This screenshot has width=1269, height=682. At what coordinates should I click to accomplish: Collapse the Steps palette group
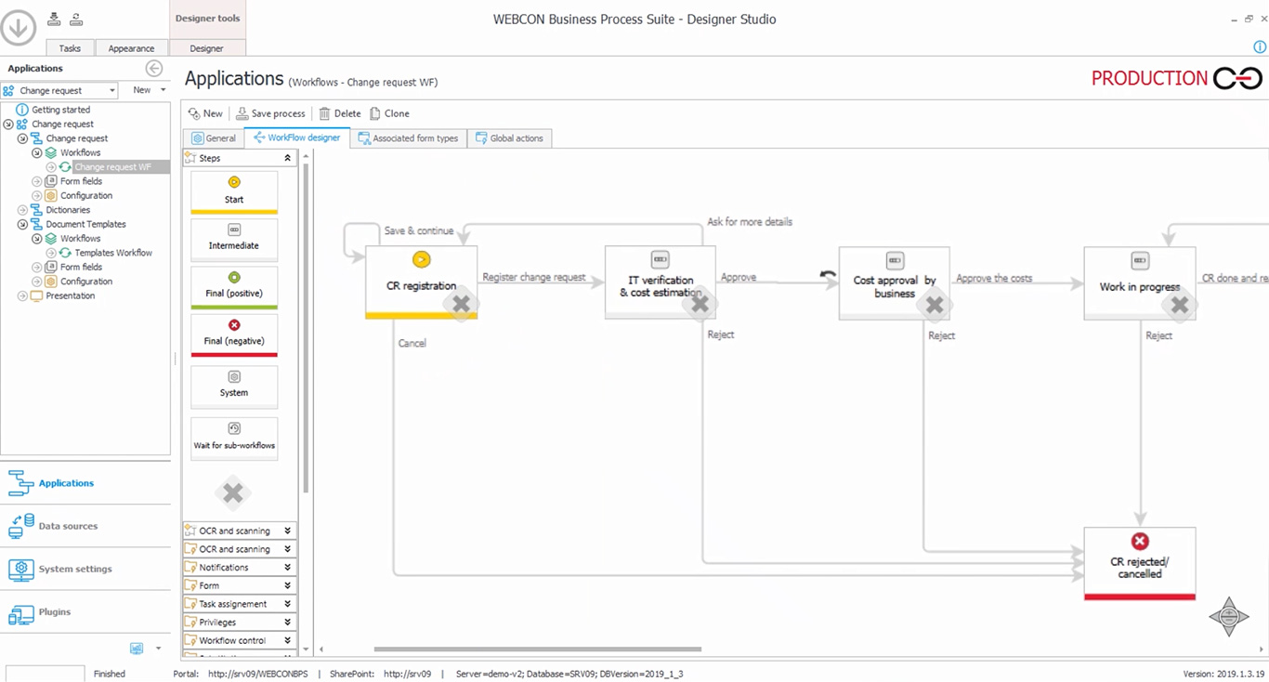pyautogui.click(x=287, y=159)
